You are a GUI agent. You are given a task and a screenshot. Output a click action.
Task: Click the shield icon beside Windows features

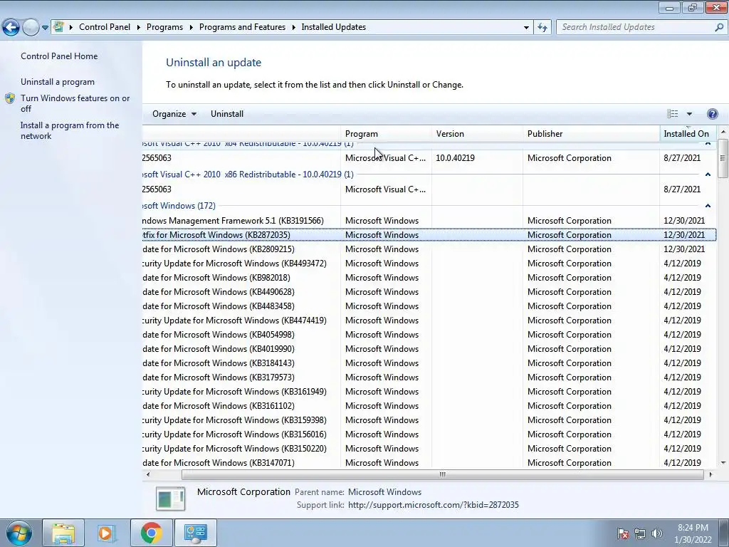10,98
